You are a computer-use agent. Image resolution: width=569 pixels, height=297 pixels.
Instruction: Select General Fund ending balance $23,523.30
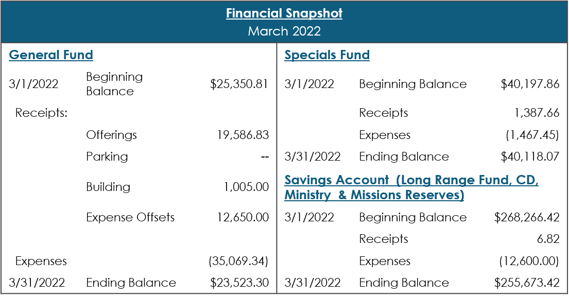[239, 283]
